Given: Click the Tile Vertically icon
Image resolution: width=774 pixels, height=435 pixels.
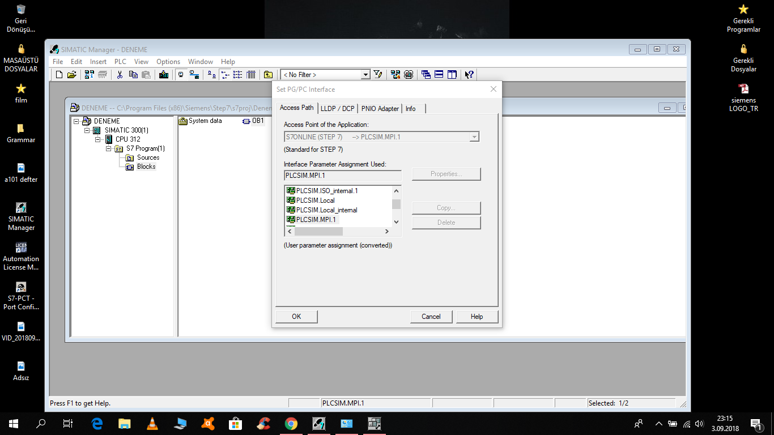Looking at the screenshot, I should pos(452,75).
